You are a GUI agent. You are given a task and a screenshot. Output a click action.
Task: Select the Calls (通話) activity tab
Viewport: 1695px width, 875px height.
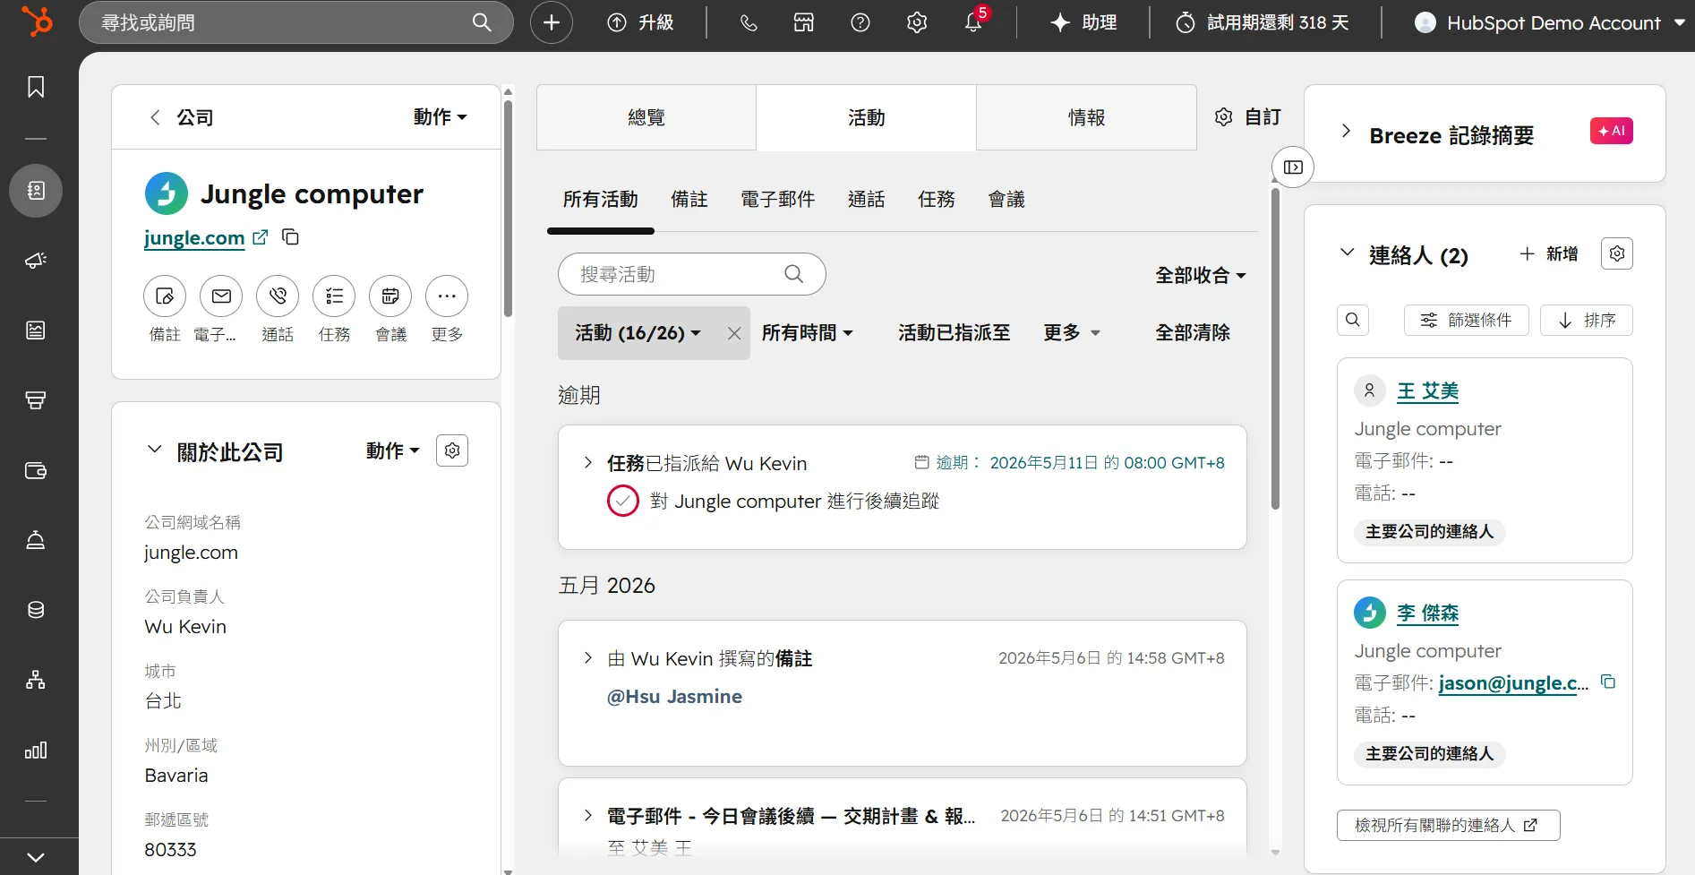867,199
